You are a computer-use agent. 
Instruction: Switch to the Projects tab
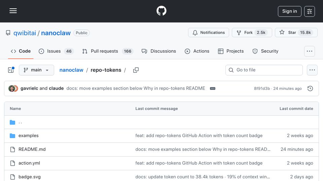(231, 51)
